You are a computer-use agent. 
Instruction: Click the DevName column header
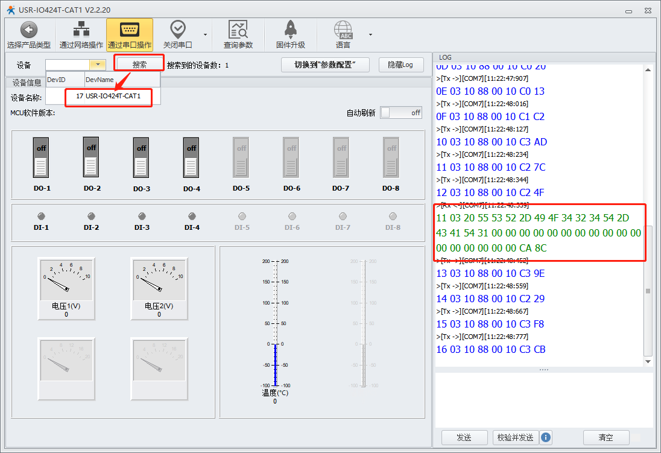[122, 80]
